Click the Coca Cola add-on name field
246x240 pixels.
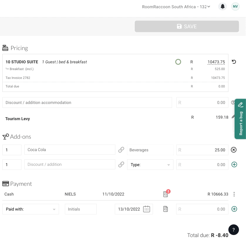coord(70,150)
